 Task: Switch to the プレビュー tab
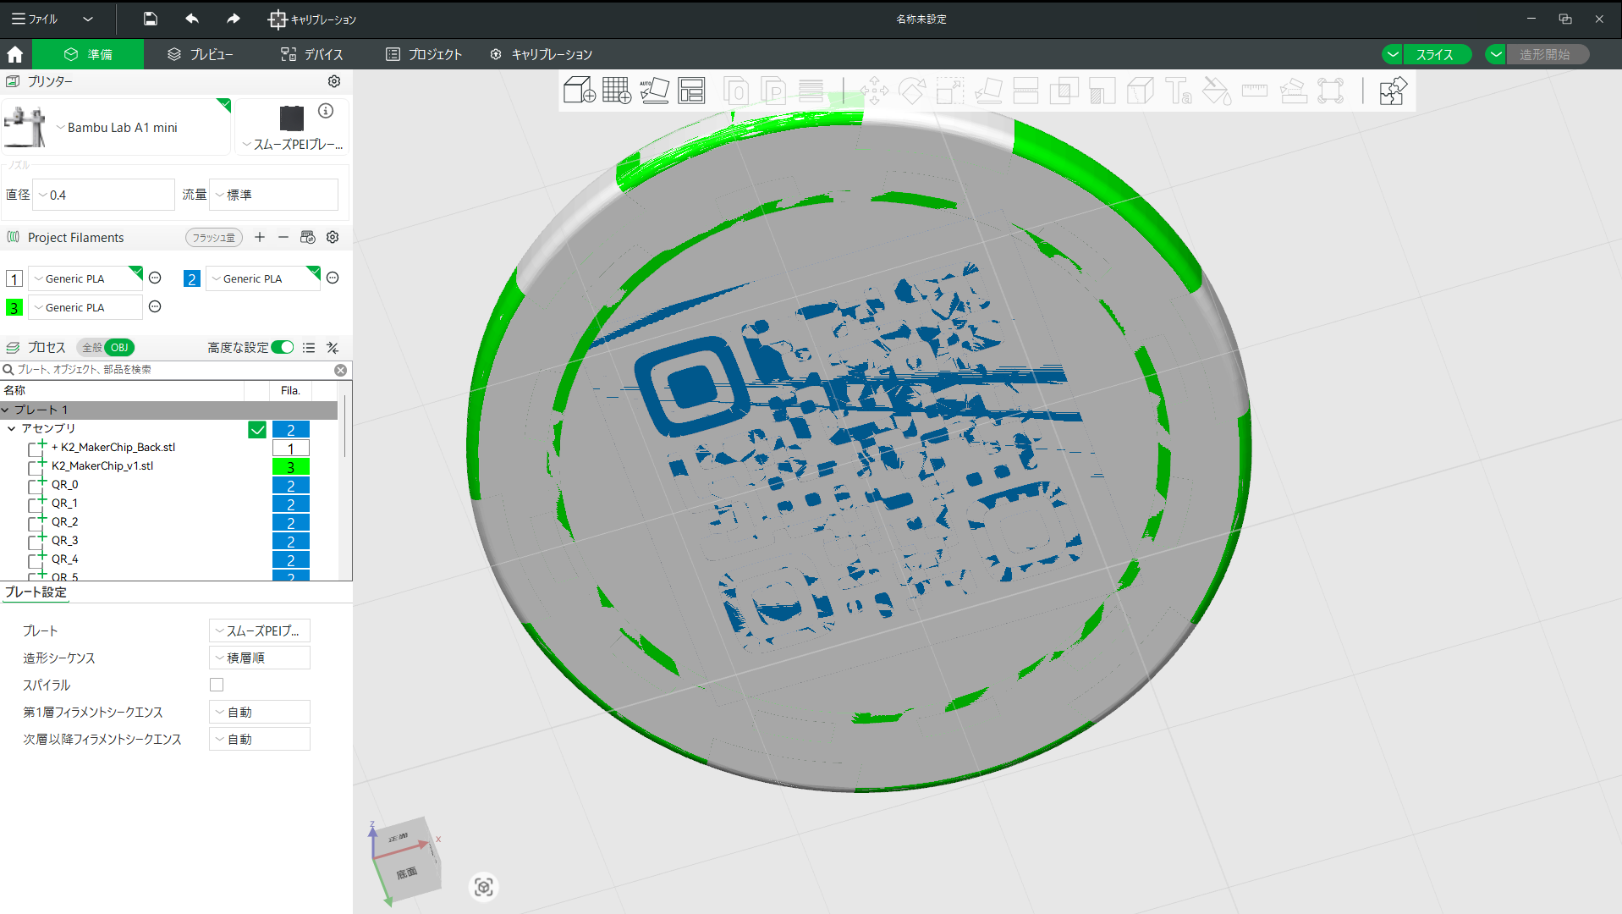coord(201,54)
